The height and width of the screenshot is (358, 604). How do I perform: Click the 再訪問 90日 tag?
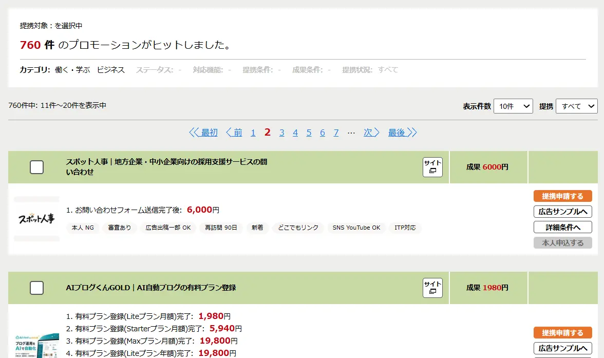click(x=221, y=228)
